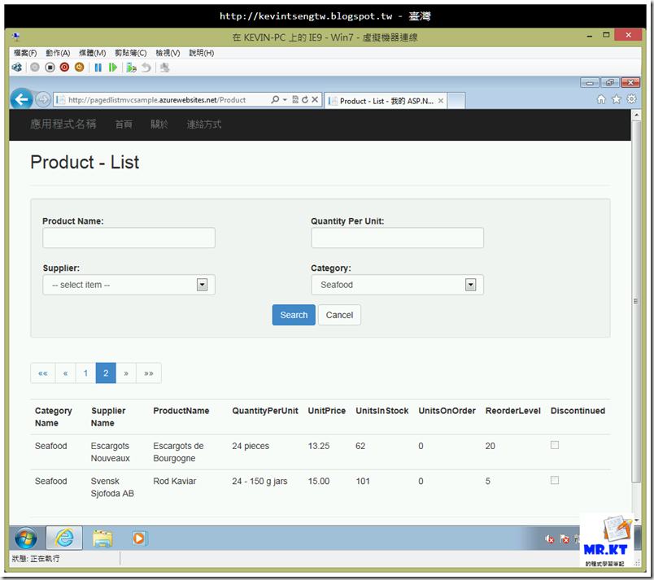The height and width of the screenshot is (580, 654).
Task: Open IE Home page icon
Action: click(x=601, y=98)
